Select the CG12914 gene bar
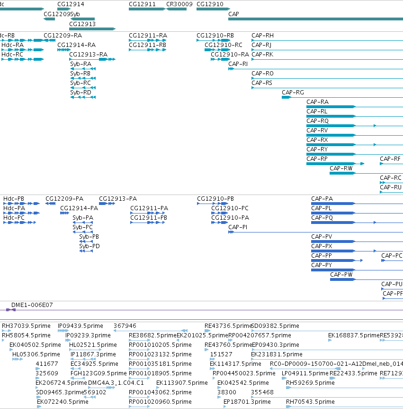Viewport: 403px width, 409px height. point(64,9)
